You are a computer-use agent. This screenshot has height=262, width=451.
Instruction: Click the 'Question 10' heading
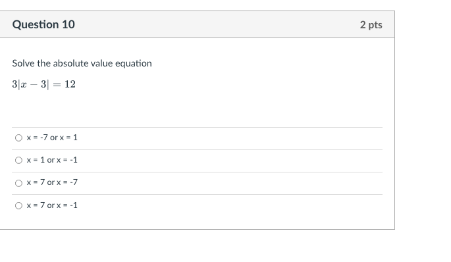coord(43,24)
